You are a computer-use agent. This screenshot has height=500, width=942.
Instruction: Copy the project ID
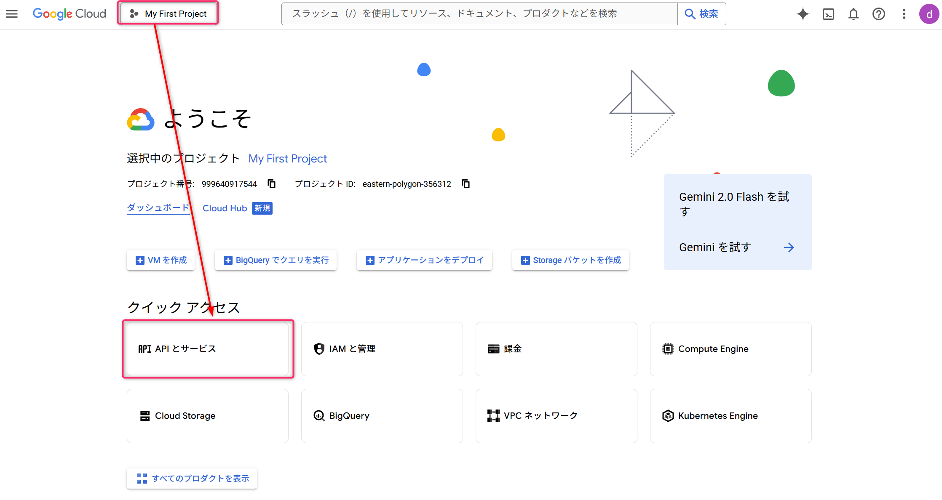click(x=466, y=184)
